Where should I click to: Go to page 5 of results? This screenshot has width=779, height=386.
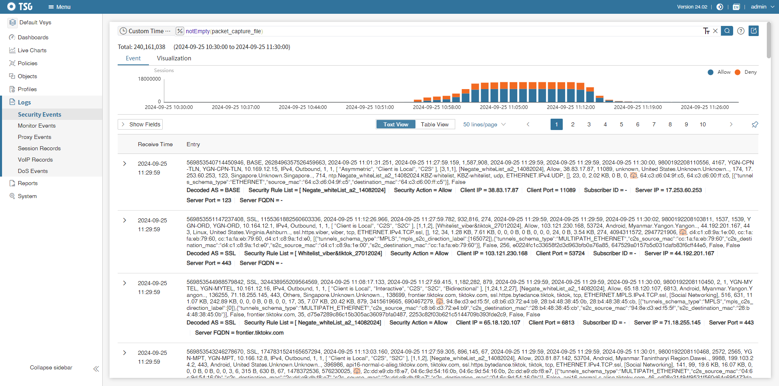[621, 124]
